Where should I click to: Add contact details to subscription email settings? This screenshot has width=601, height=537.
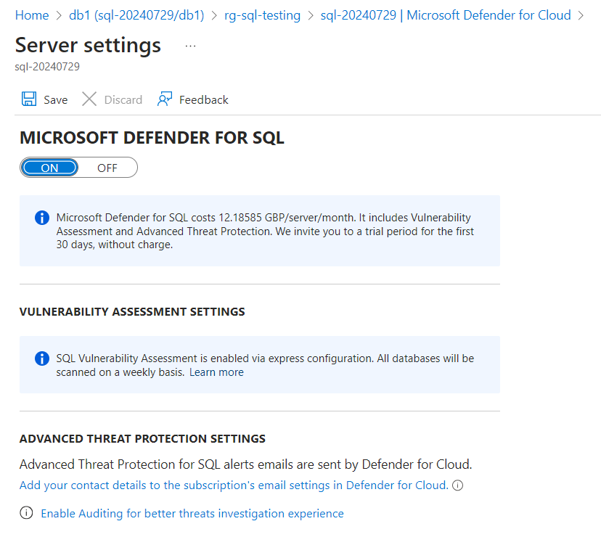coord(232,485)
